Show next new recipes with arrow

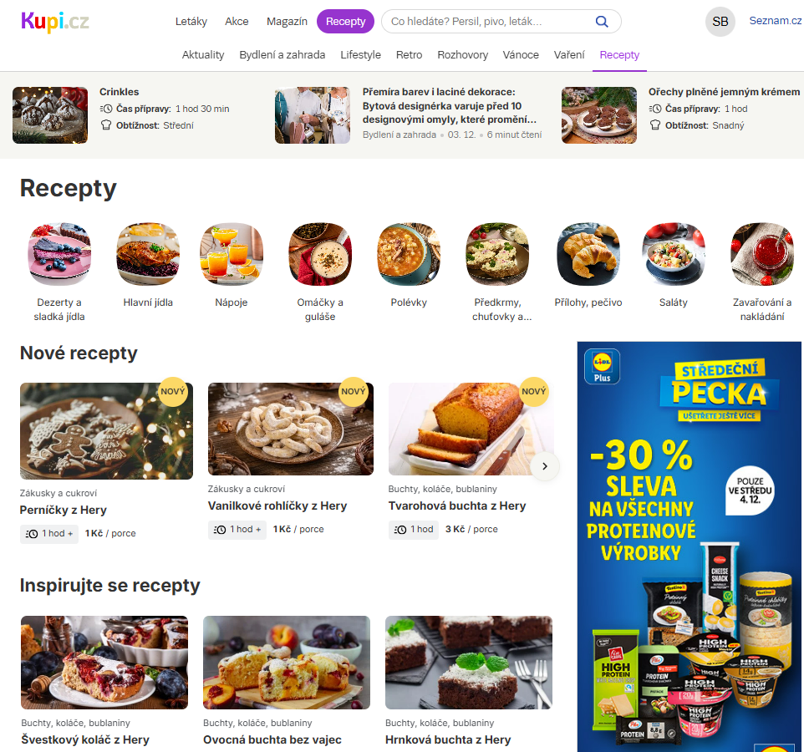(x=545, y=466)
